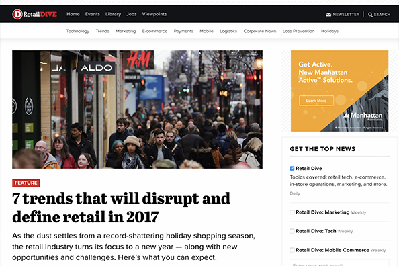399x266 pixels.
Task: Click the search magnifier icon
Action: coord(370,15)
